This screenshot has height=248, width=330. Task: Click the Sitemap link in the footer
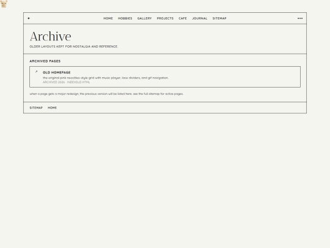(36, 108)
